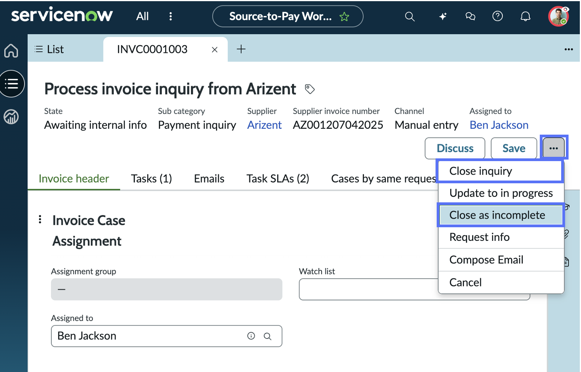Screen dimensions: 581x372
Task: Switch to Task SLAs (2) tab
Action: (x=278, y=179)
